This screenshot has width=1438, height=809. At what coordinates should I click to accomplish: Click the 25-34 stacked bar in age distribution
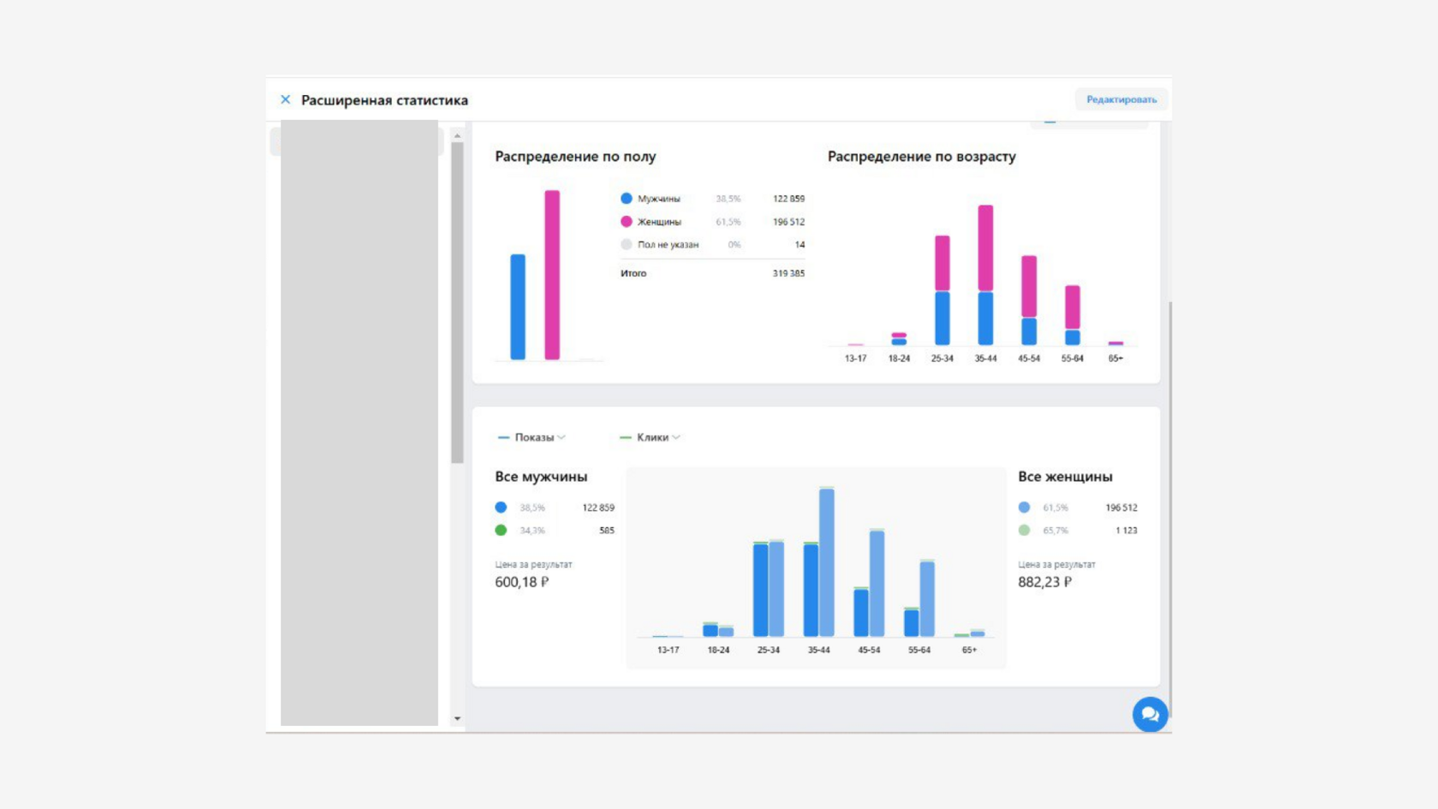pos(942,290)
